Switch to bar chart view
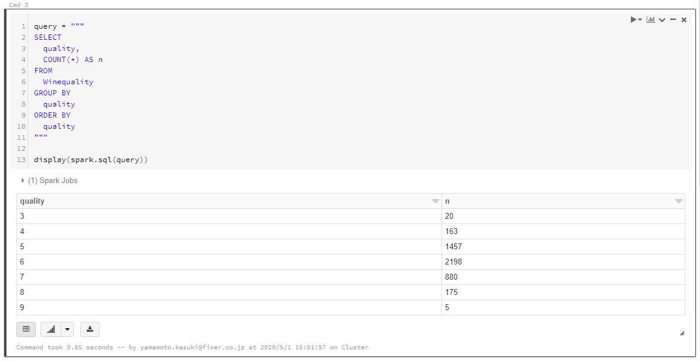Screen dimensions: 700x361 (51, 329)
